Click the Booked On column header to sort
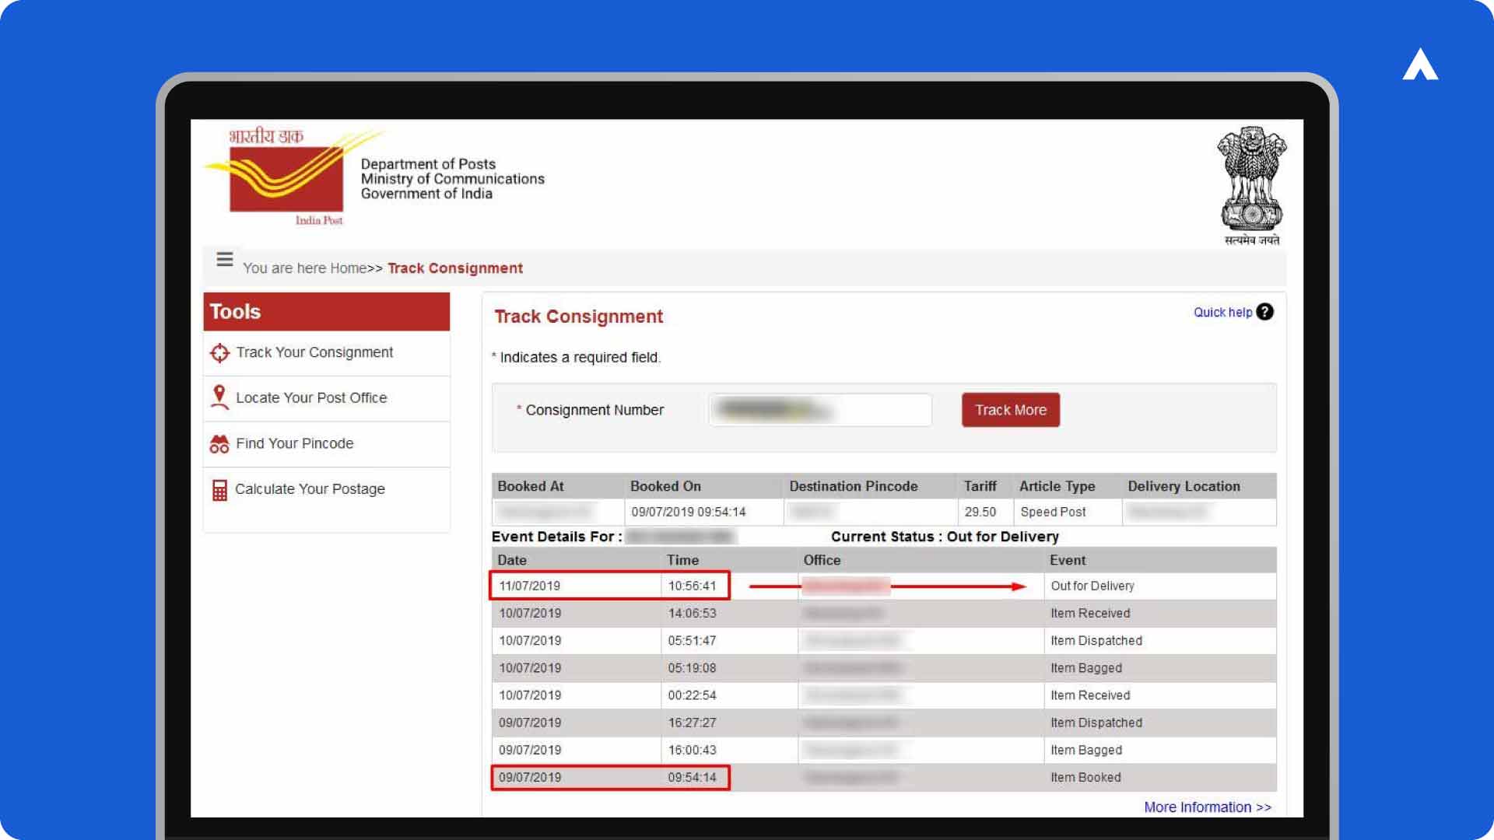This screenshot has height=840, width=1494. click(664, 485)
